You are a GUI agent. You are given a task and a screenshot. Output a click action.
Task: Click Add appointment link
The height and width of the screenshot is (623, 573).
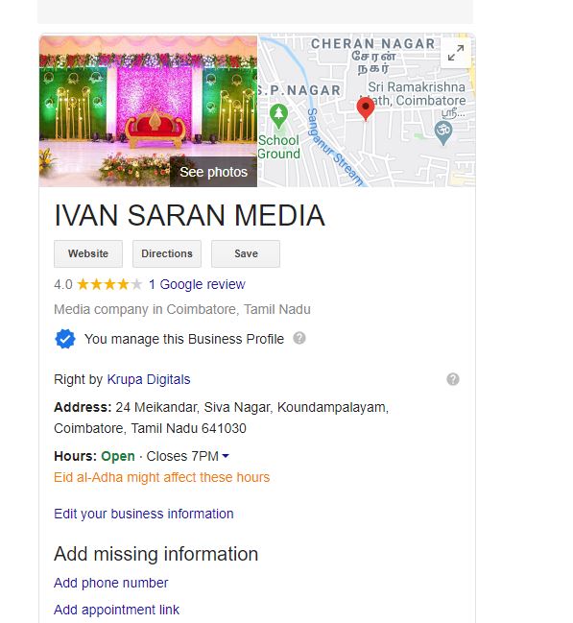[x=116, y=610]
